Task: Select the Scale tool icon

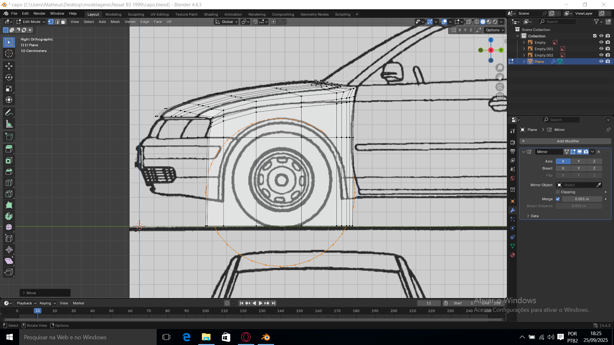Action: (x=9, y=88)
